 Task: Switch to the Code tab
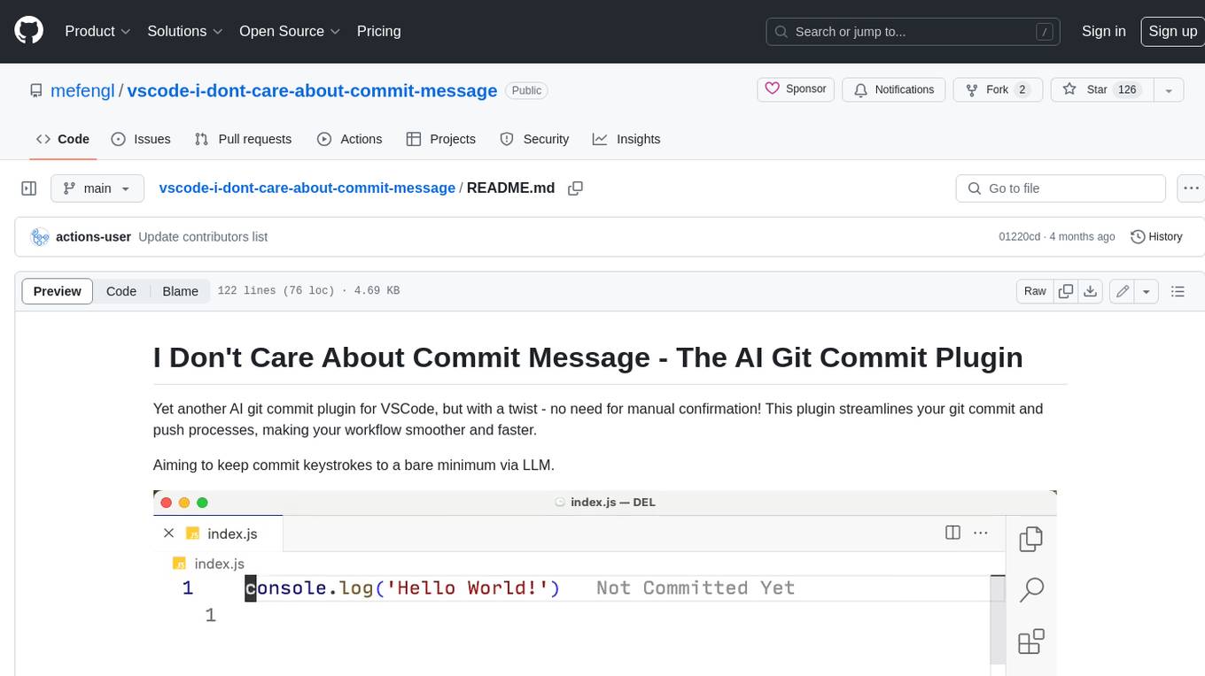pos(62,139)
